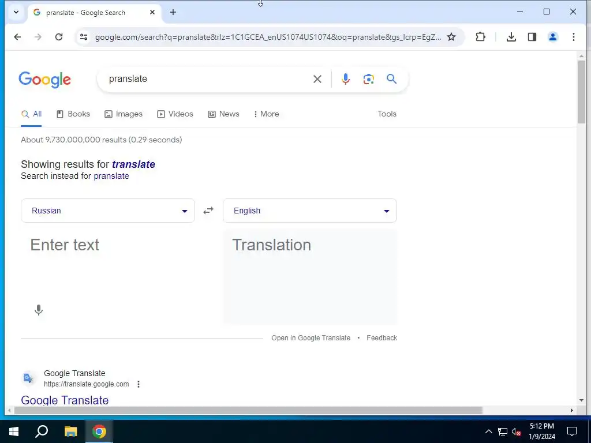Reload the current page
The image size is (591, 443).
(x=59, y=37)
